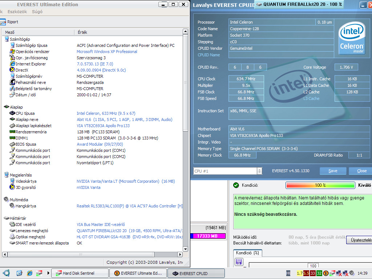The height and width of the screenshot is (279, 372).
Task: Click the CPU típusa chip icon
Action: tap(12, 113)
